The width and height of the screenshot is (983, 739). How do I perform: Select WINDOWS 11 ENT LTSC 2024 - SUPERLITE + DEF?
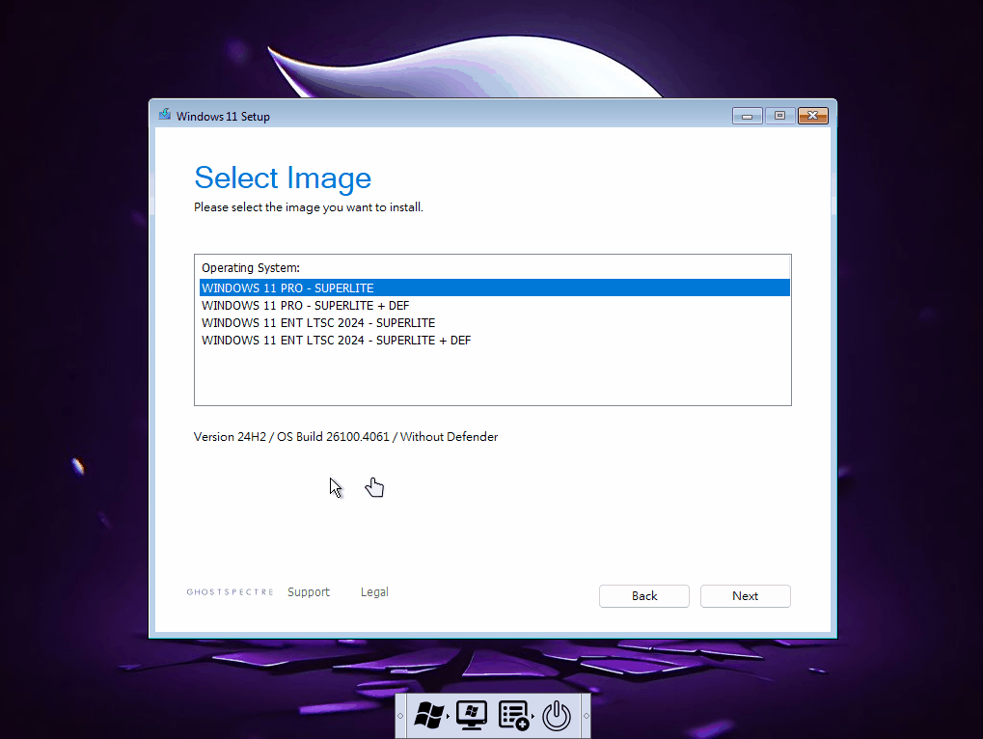(494, 341)
